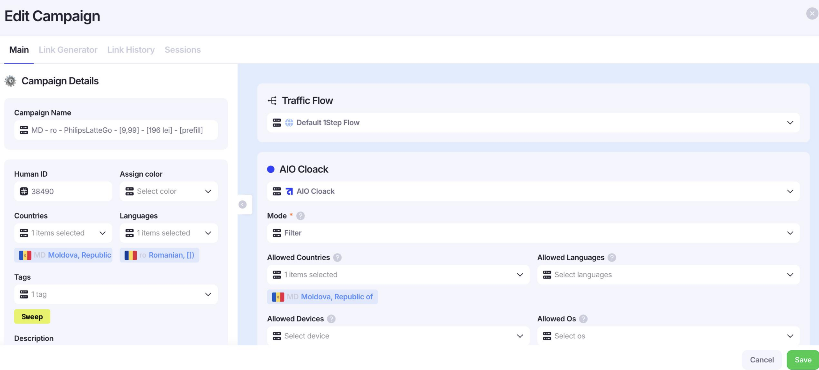Screen dimensions: 819x370
Task: Switch to the Main tab
Action: pos(19,50)
